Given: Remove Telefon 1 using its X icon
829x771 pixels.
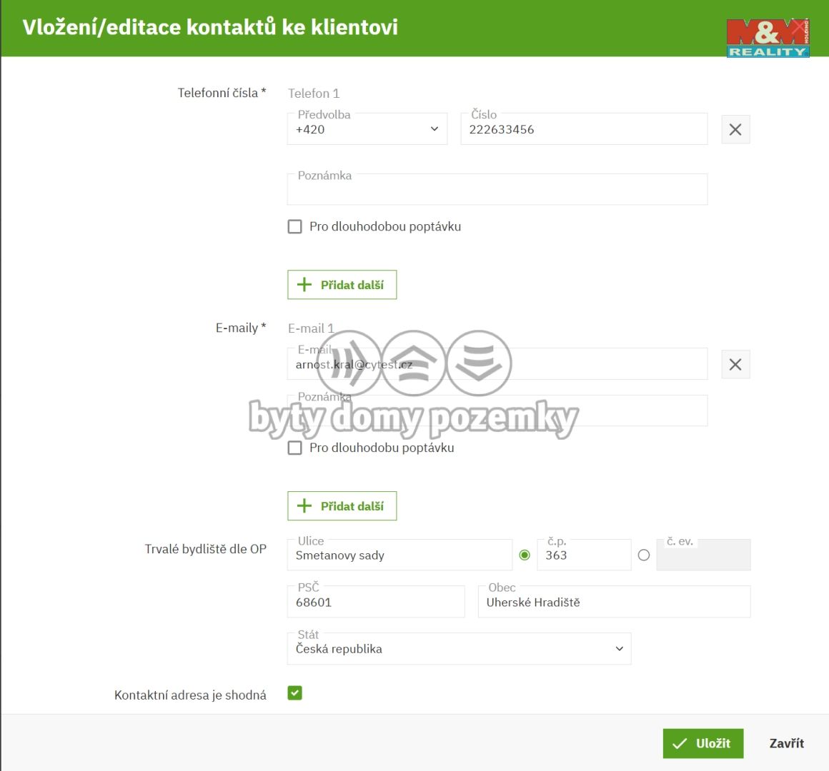Looking at the screenshot, I should [x=735, y=130].
